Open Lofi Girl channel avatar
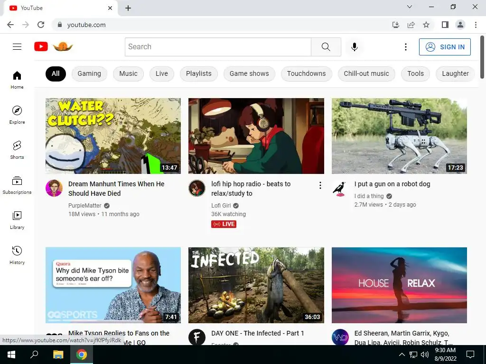Image resolution: width=486 pixels, height=364 pixels. coord(197,188)
